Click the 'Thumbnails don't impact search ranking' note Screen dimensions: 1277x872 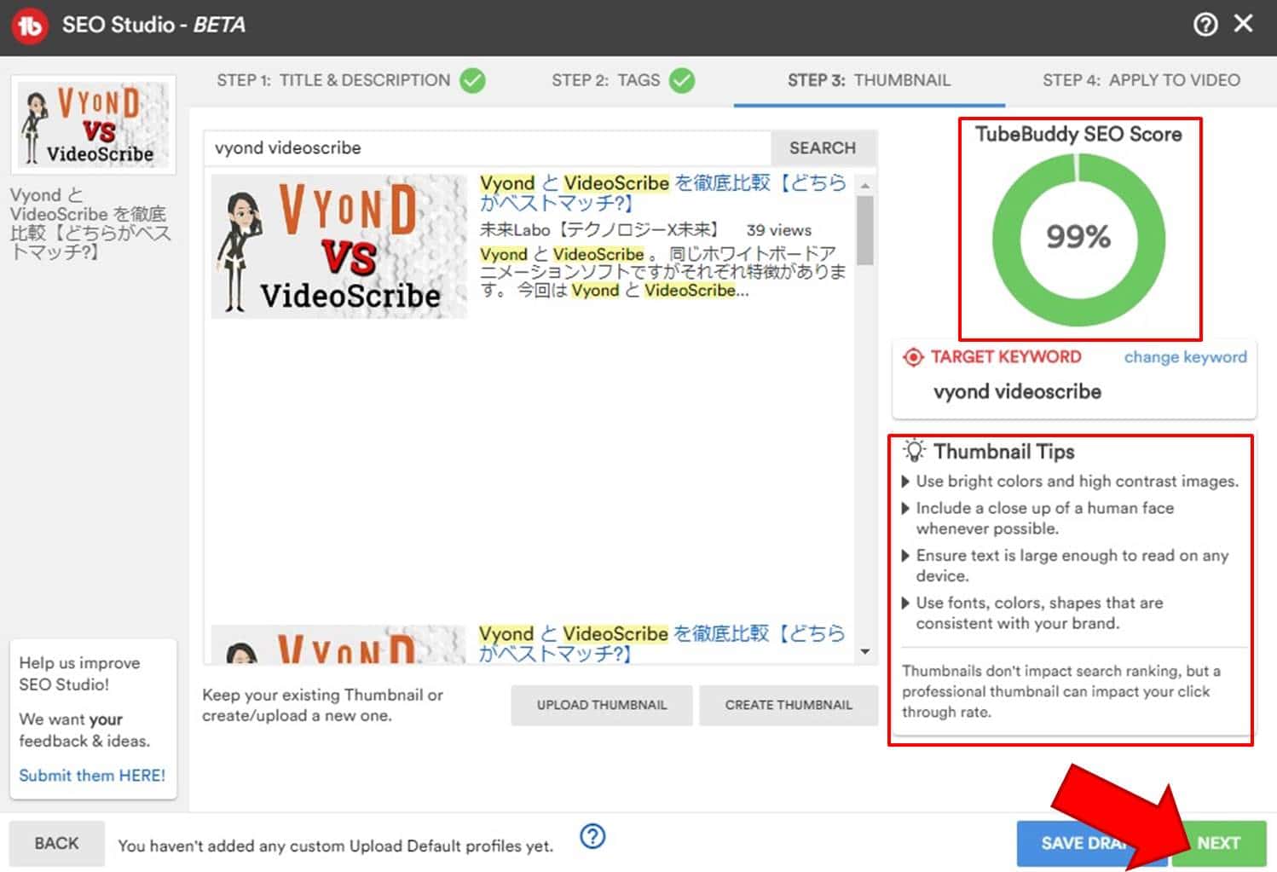click(1061, 691)
